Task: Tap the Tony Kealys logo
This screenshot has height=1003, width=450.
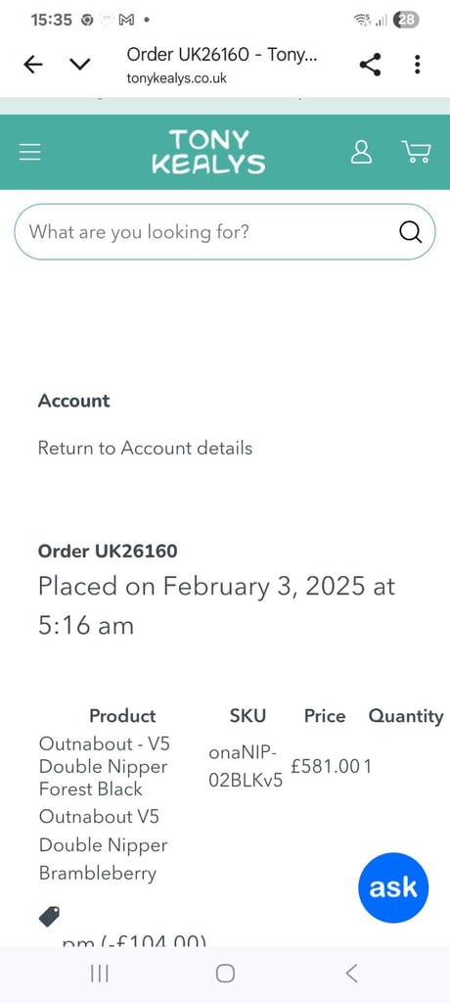Action: pyautogui.click(x=208, y=152)
